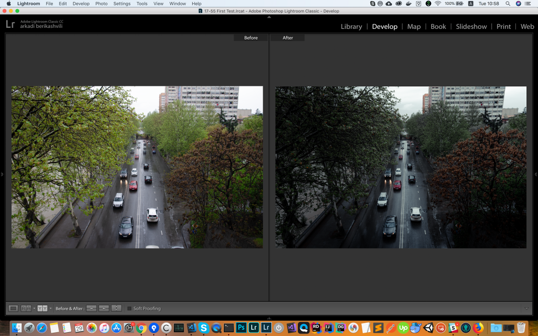Open the Settings menu
This screenshot has height=336, width=538.
(x=122, y=4)
